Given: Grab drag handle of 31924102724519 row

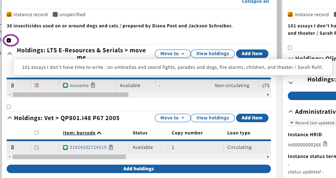Looking at the screenshot, I should (x=12, y=147).
